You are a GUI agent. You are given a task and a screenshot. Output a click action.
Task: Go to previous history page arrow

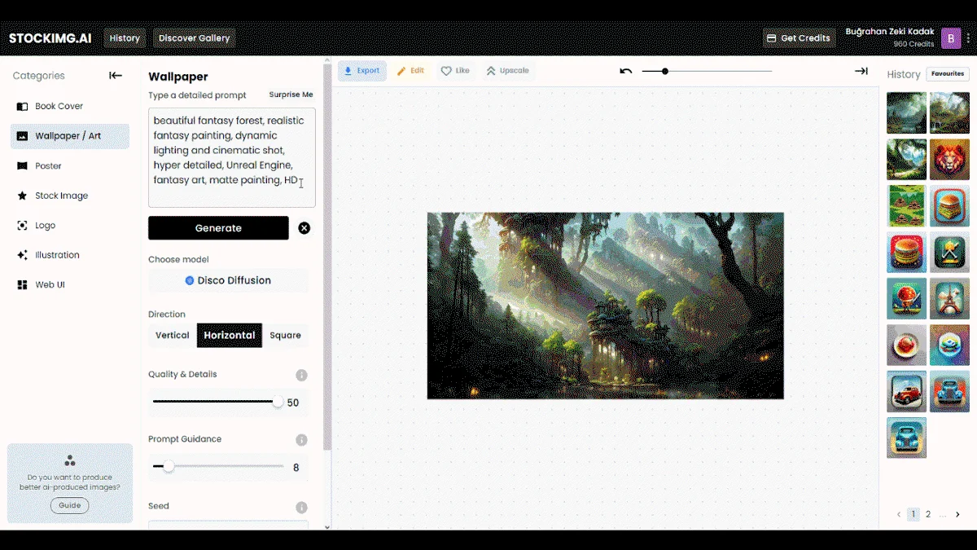899,515
